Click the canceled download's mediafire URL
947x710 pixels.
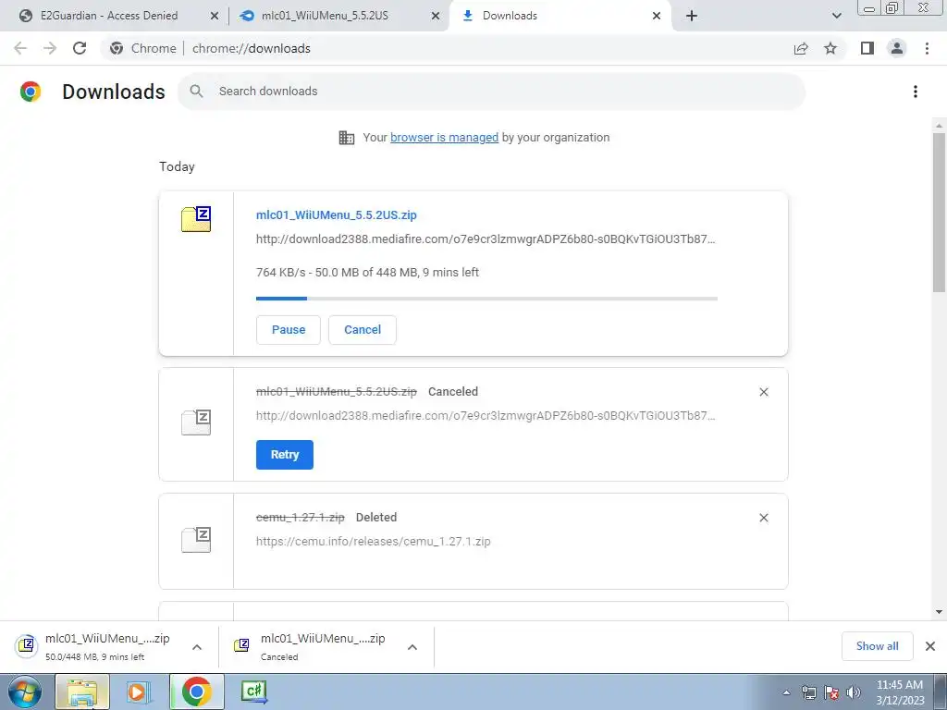coord(486,416)
